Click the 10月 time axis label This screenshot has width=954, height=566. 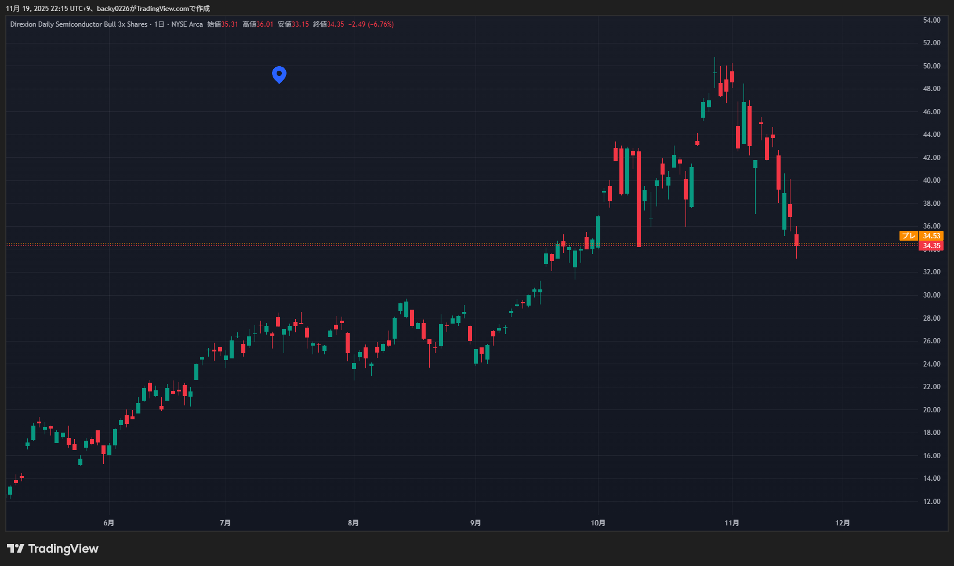pyautogui.click(x=598, y=523)
